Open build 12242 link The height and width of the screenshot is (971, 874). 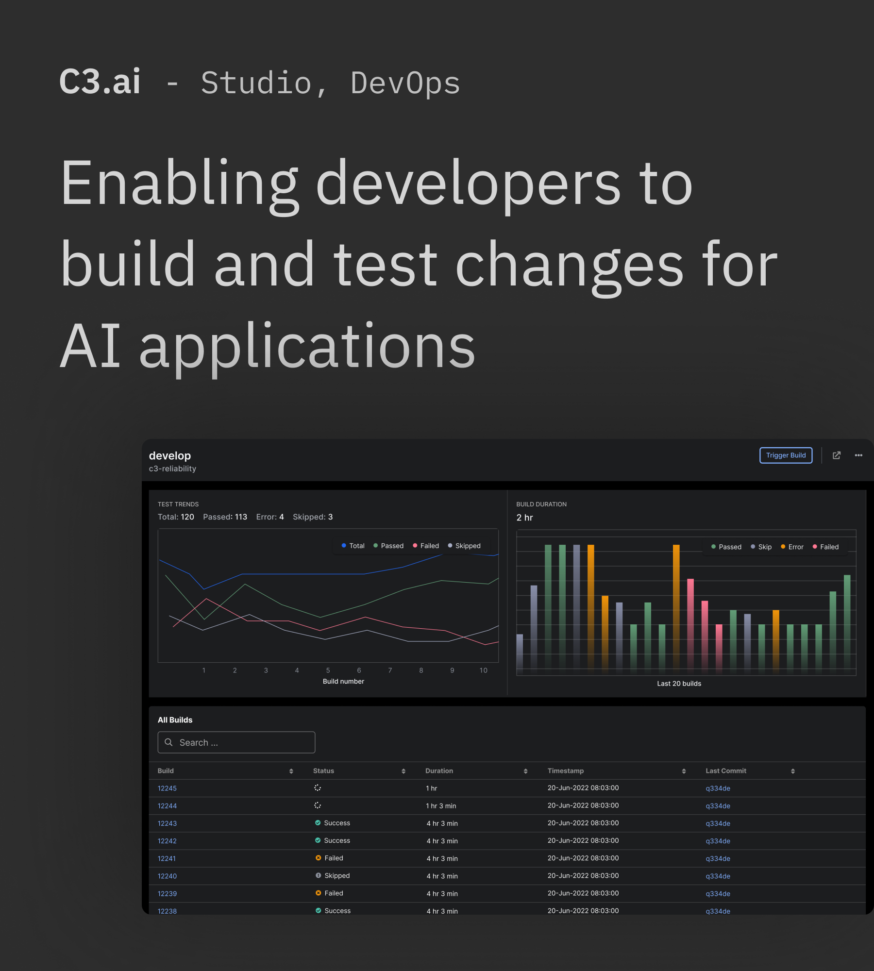tap(167, 841)
